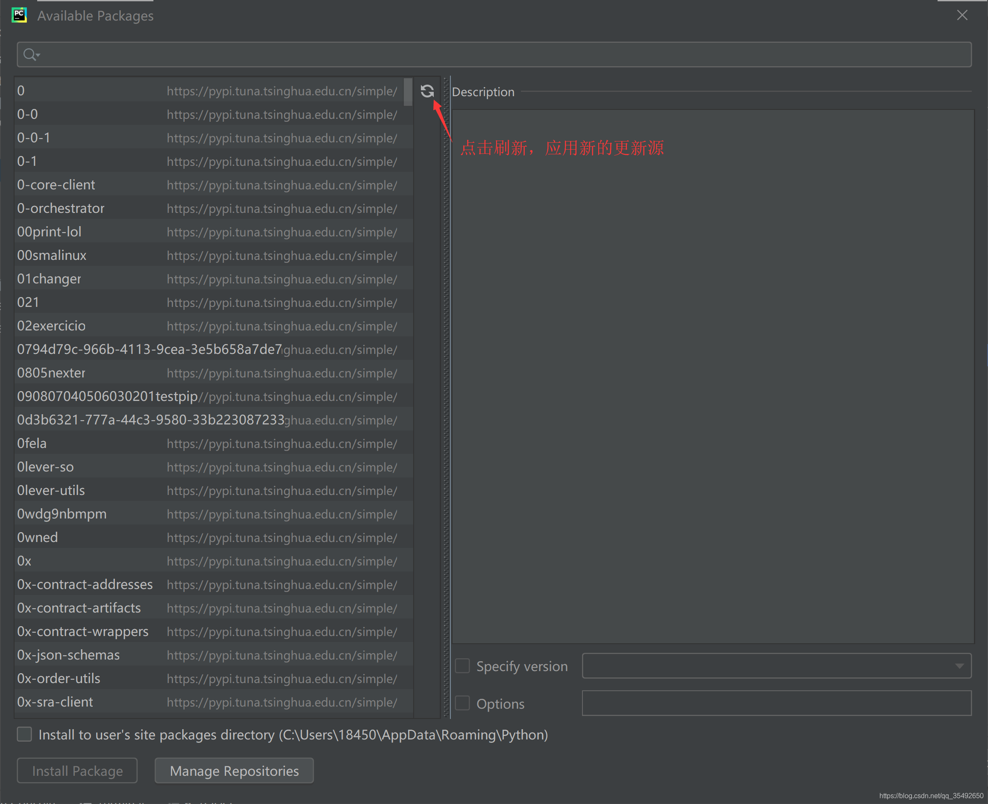Click the package list scrollbar thumb

point(408,92)
